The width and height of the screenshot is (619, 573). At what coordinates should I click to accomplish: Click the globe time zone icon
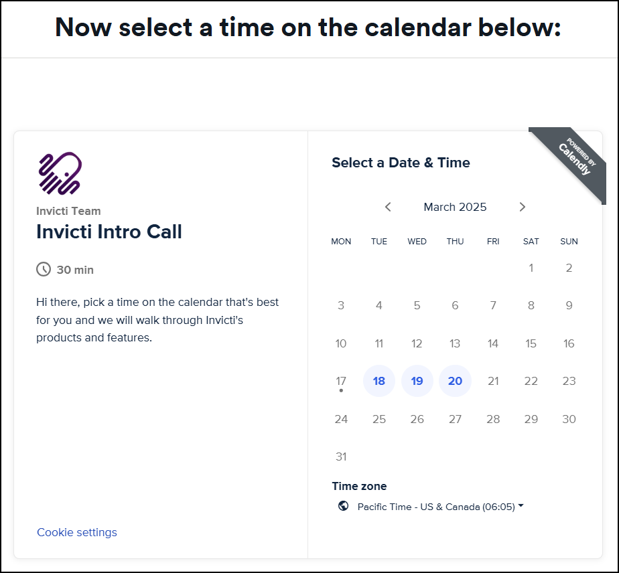coord(344,506)
